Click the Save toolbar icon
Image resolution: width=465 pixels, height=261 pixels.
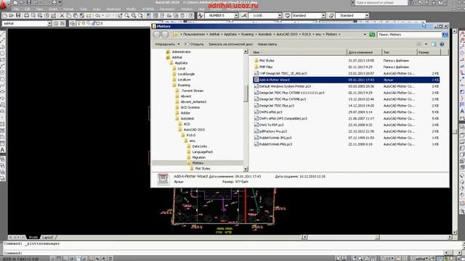click(18, 15)
